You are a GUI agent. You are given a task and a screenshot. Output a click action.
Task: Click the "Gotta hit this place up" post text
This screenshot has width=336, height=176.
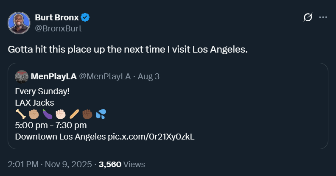[127, 49]
